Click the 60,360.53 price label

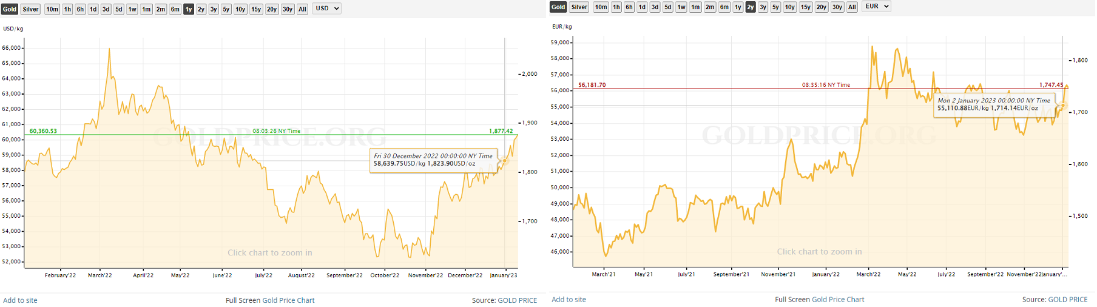pyautogui.click(x=43, y=131)
